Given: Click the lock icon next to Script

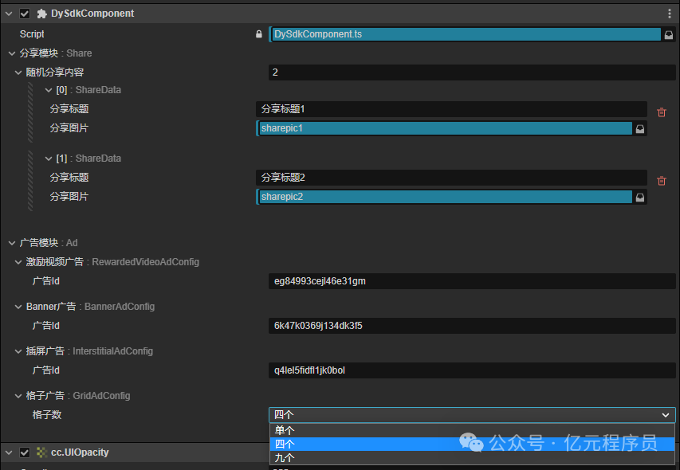Looking at the screenshot, I should coord(259,34).
